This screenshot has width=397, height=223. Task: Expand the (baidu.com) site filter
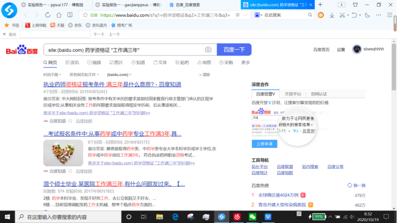119,74
